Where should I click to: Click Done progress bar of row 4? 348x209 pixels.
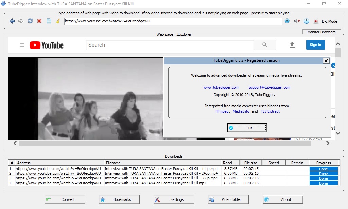(x=324, y=183)
